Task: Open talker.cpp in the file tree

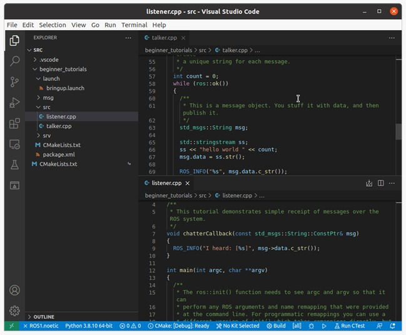Action: pos(81,126)
